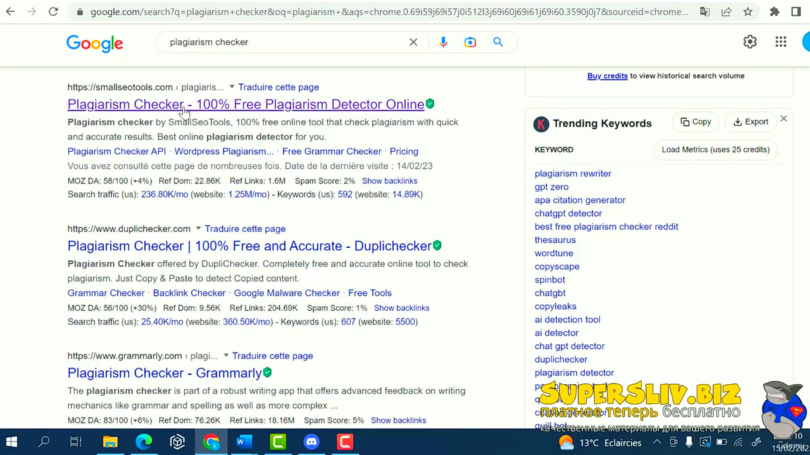Open Task View in the taskbar
The width and height of the screenshot is (810, 455).
[x=76, y=442]
